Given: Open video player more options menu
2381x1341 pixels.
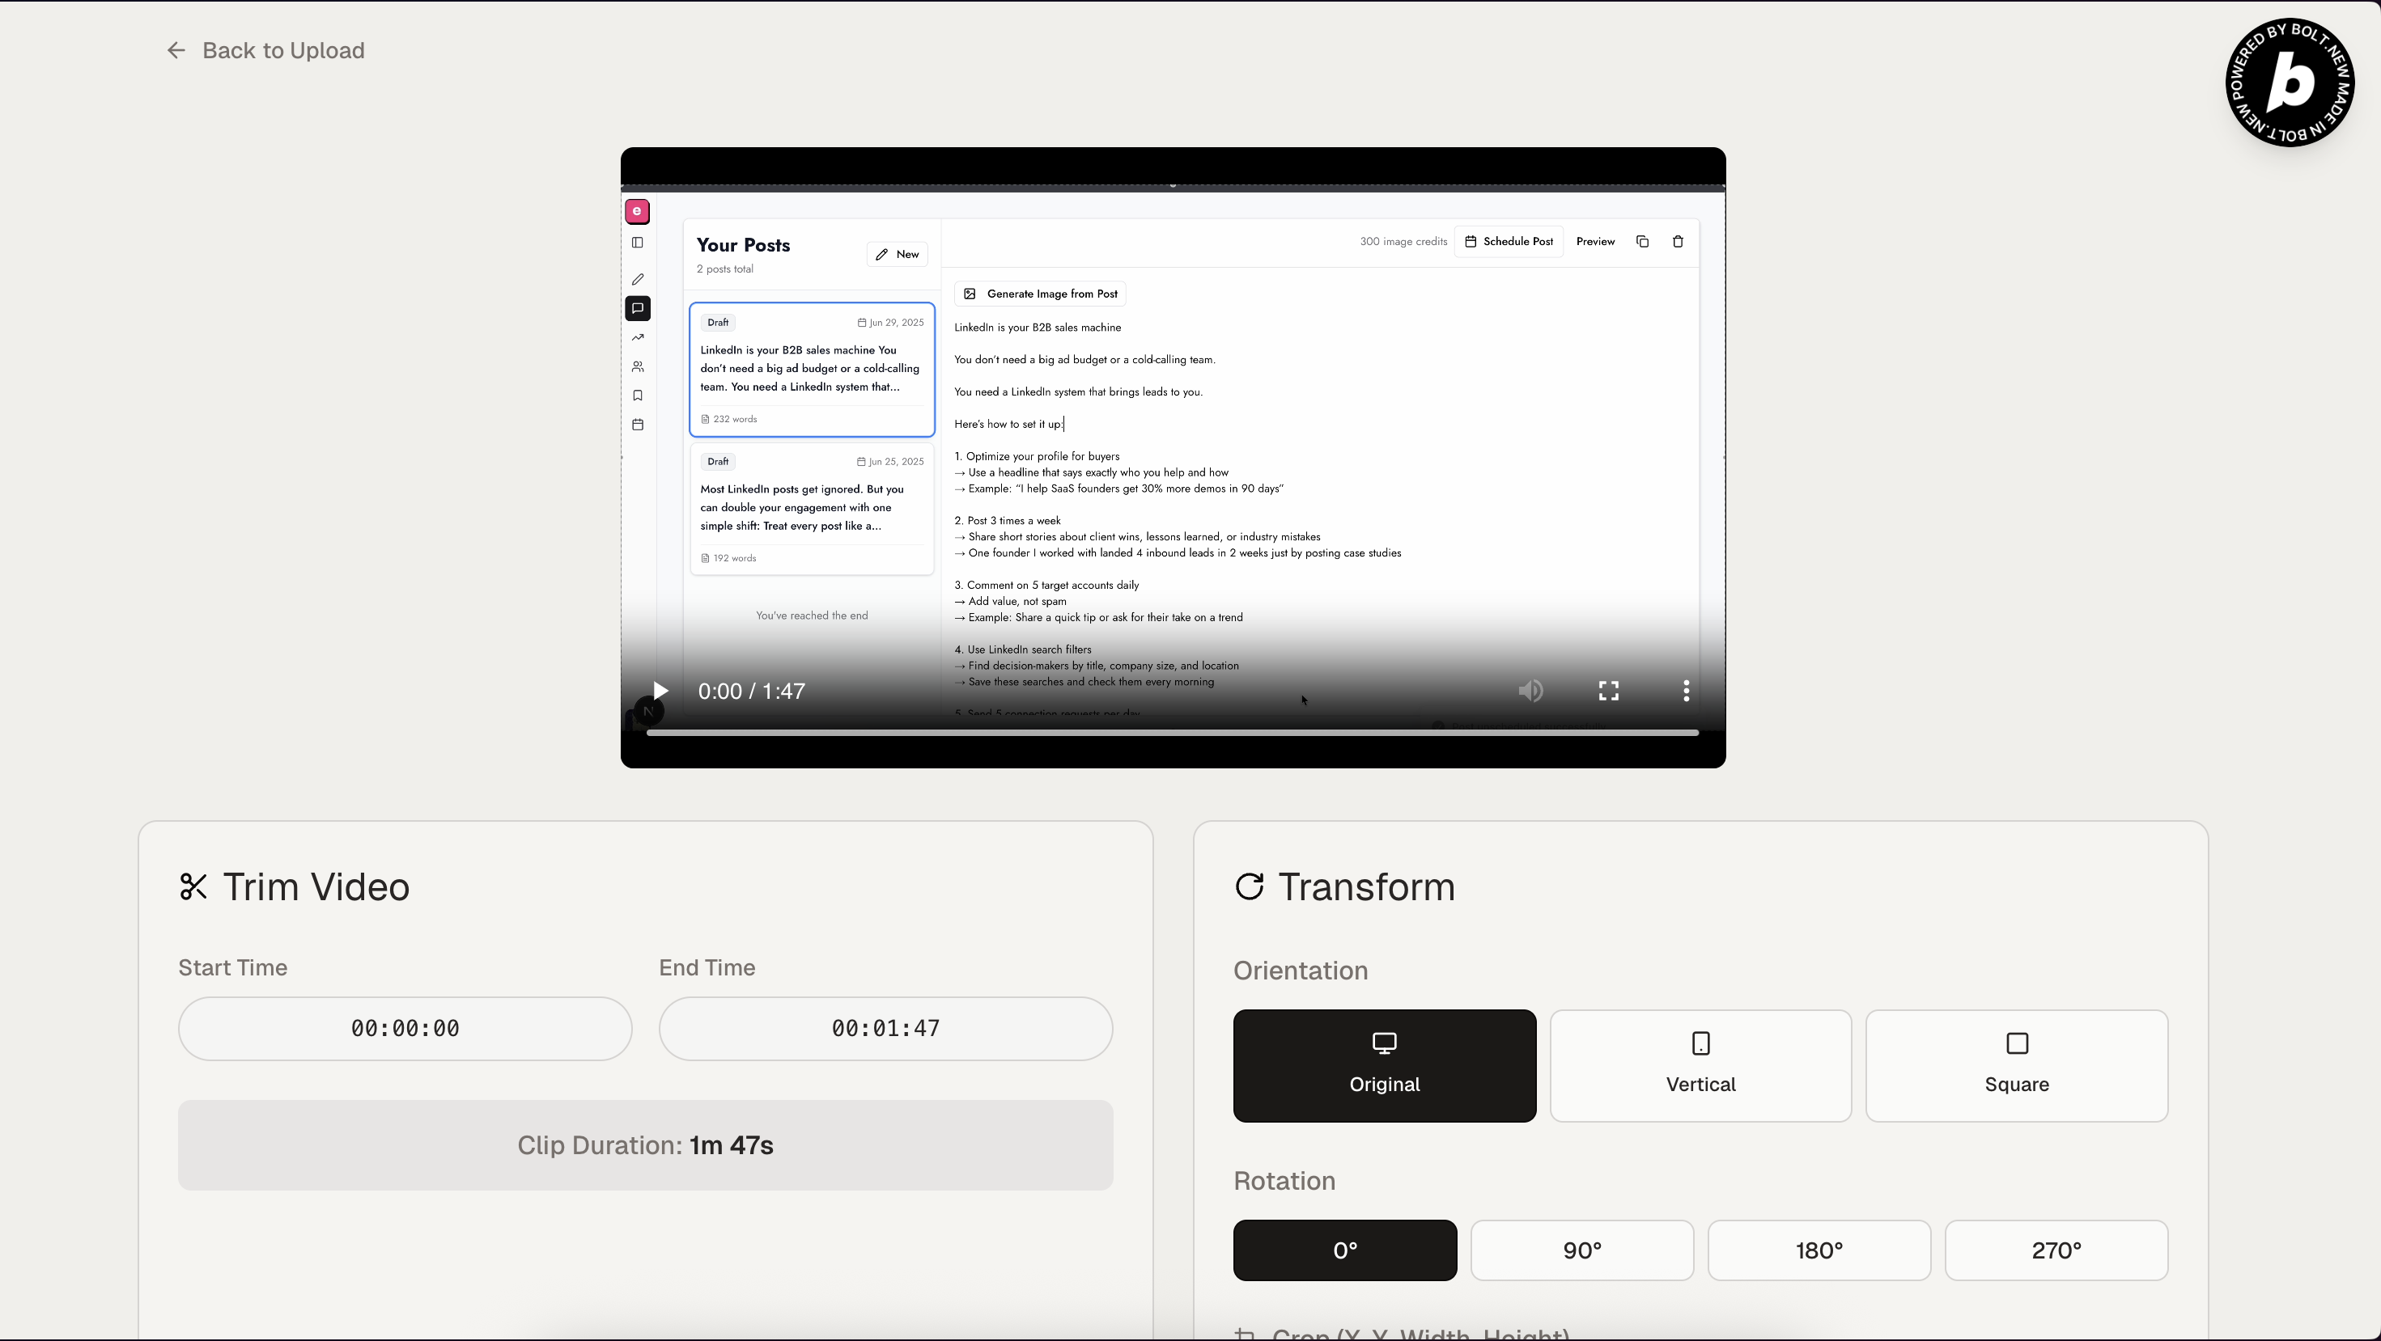Looking at the screenshot, I should pos(1686,691).
